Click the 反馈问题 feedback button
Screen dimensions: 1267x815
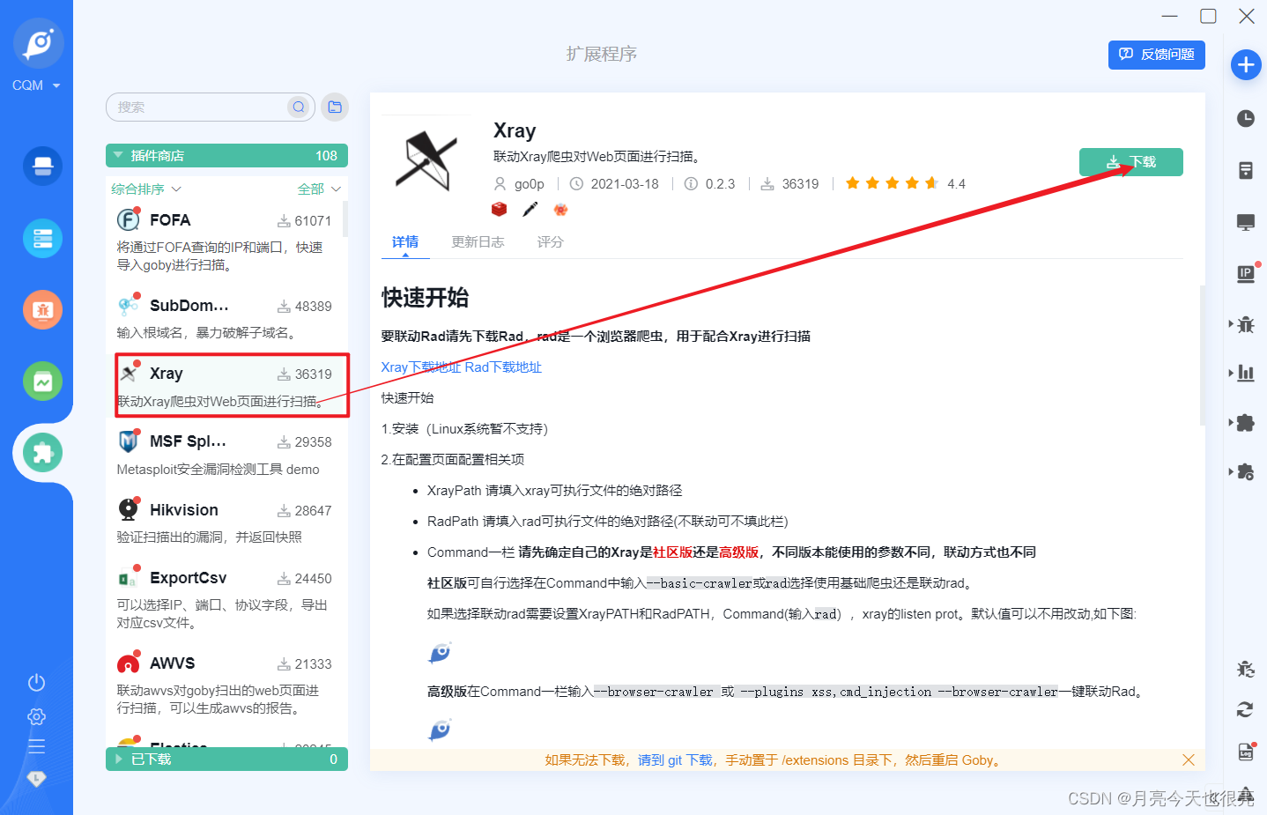pos(1157,54)
